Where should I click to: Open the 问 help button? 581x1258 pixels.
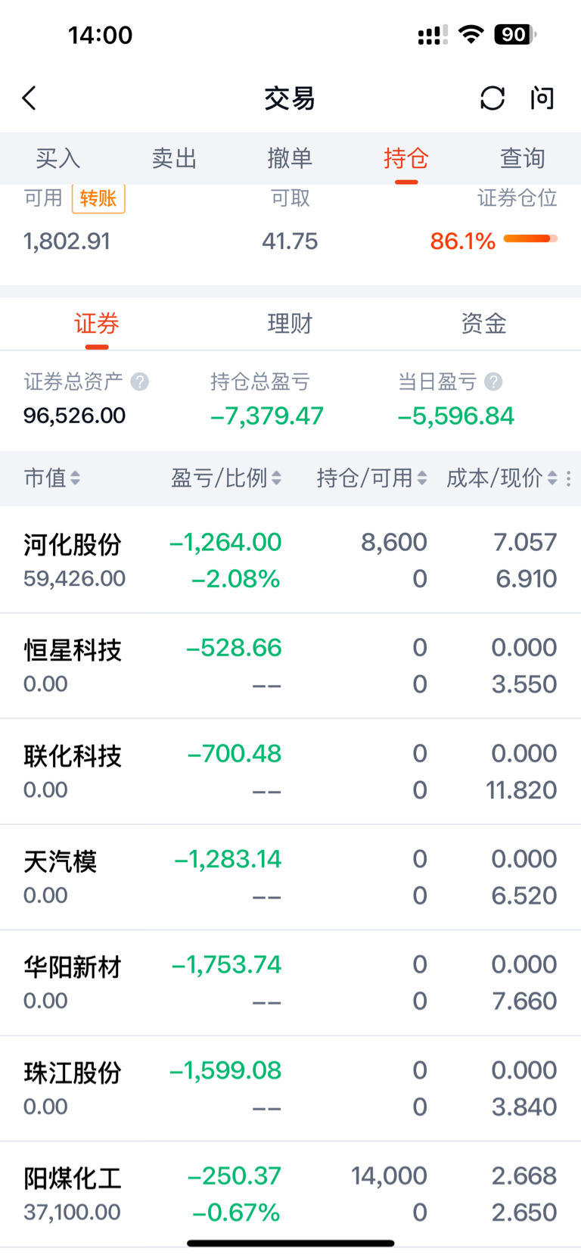[542, 98]
